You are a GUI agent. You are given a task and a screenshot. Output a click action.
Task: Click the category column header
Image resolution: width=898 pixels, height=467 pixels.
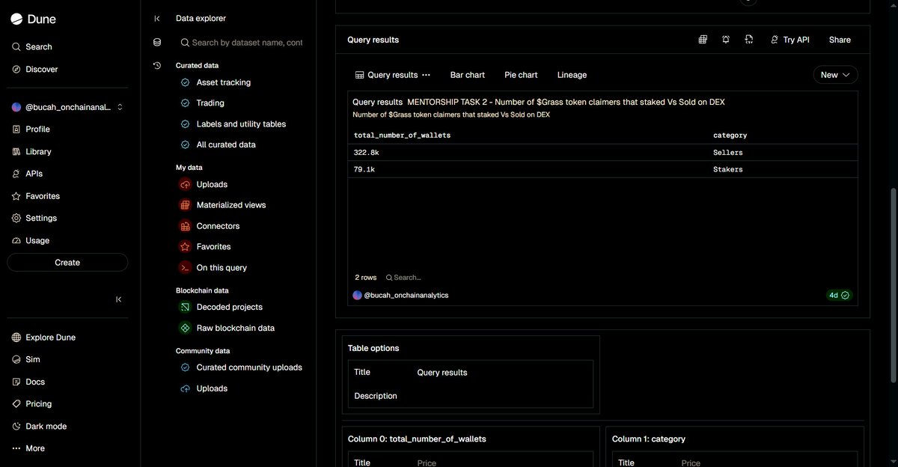(730, 135)
